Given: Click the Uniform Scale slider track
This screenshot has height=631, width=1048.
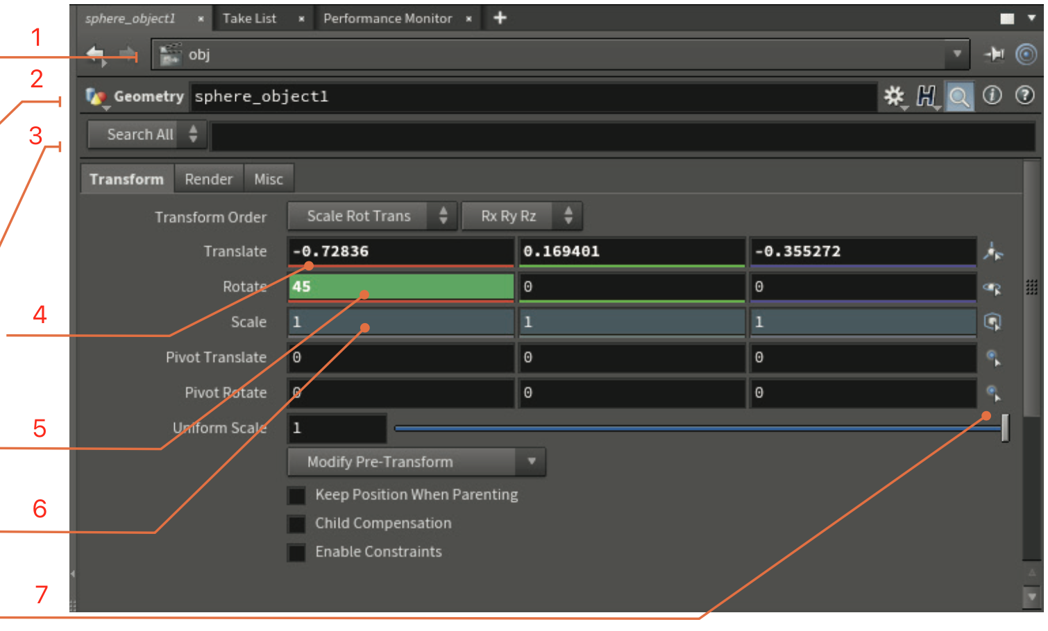Looking at the screenshot, I should pyautogui.click(x=698, y=429).
